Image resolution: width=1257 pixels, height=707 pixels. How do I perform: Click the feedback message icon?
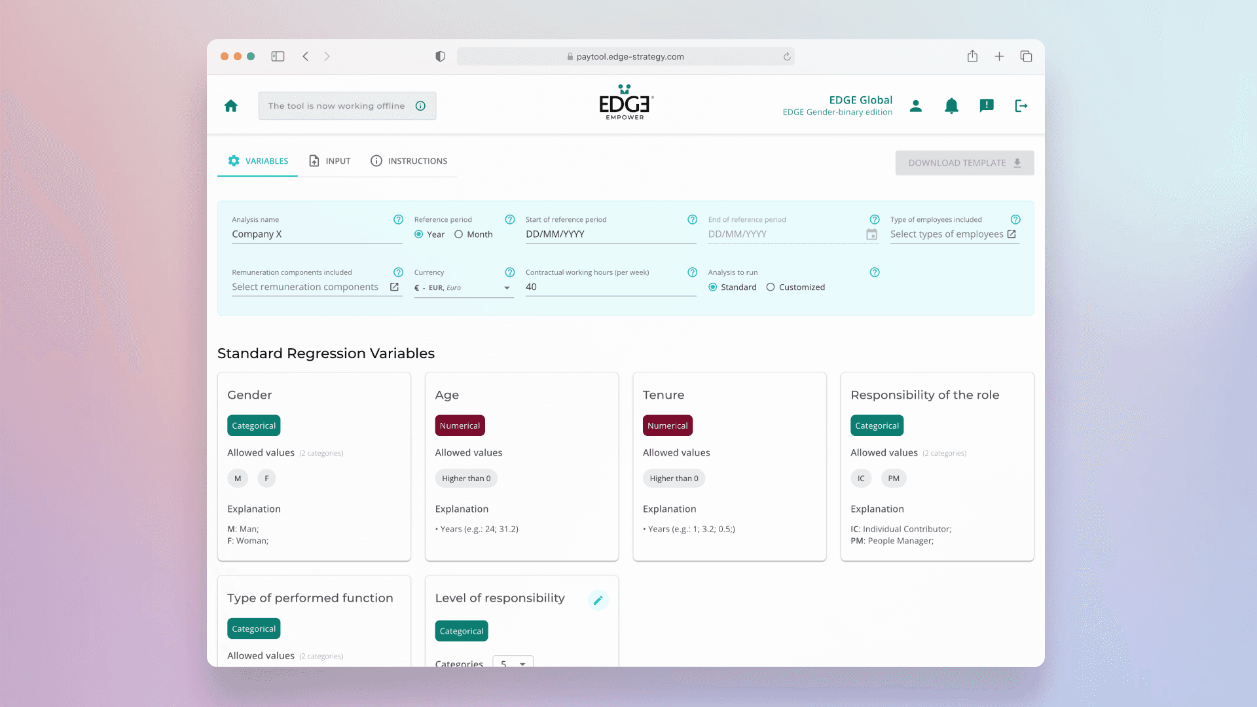tap(987, 105)
